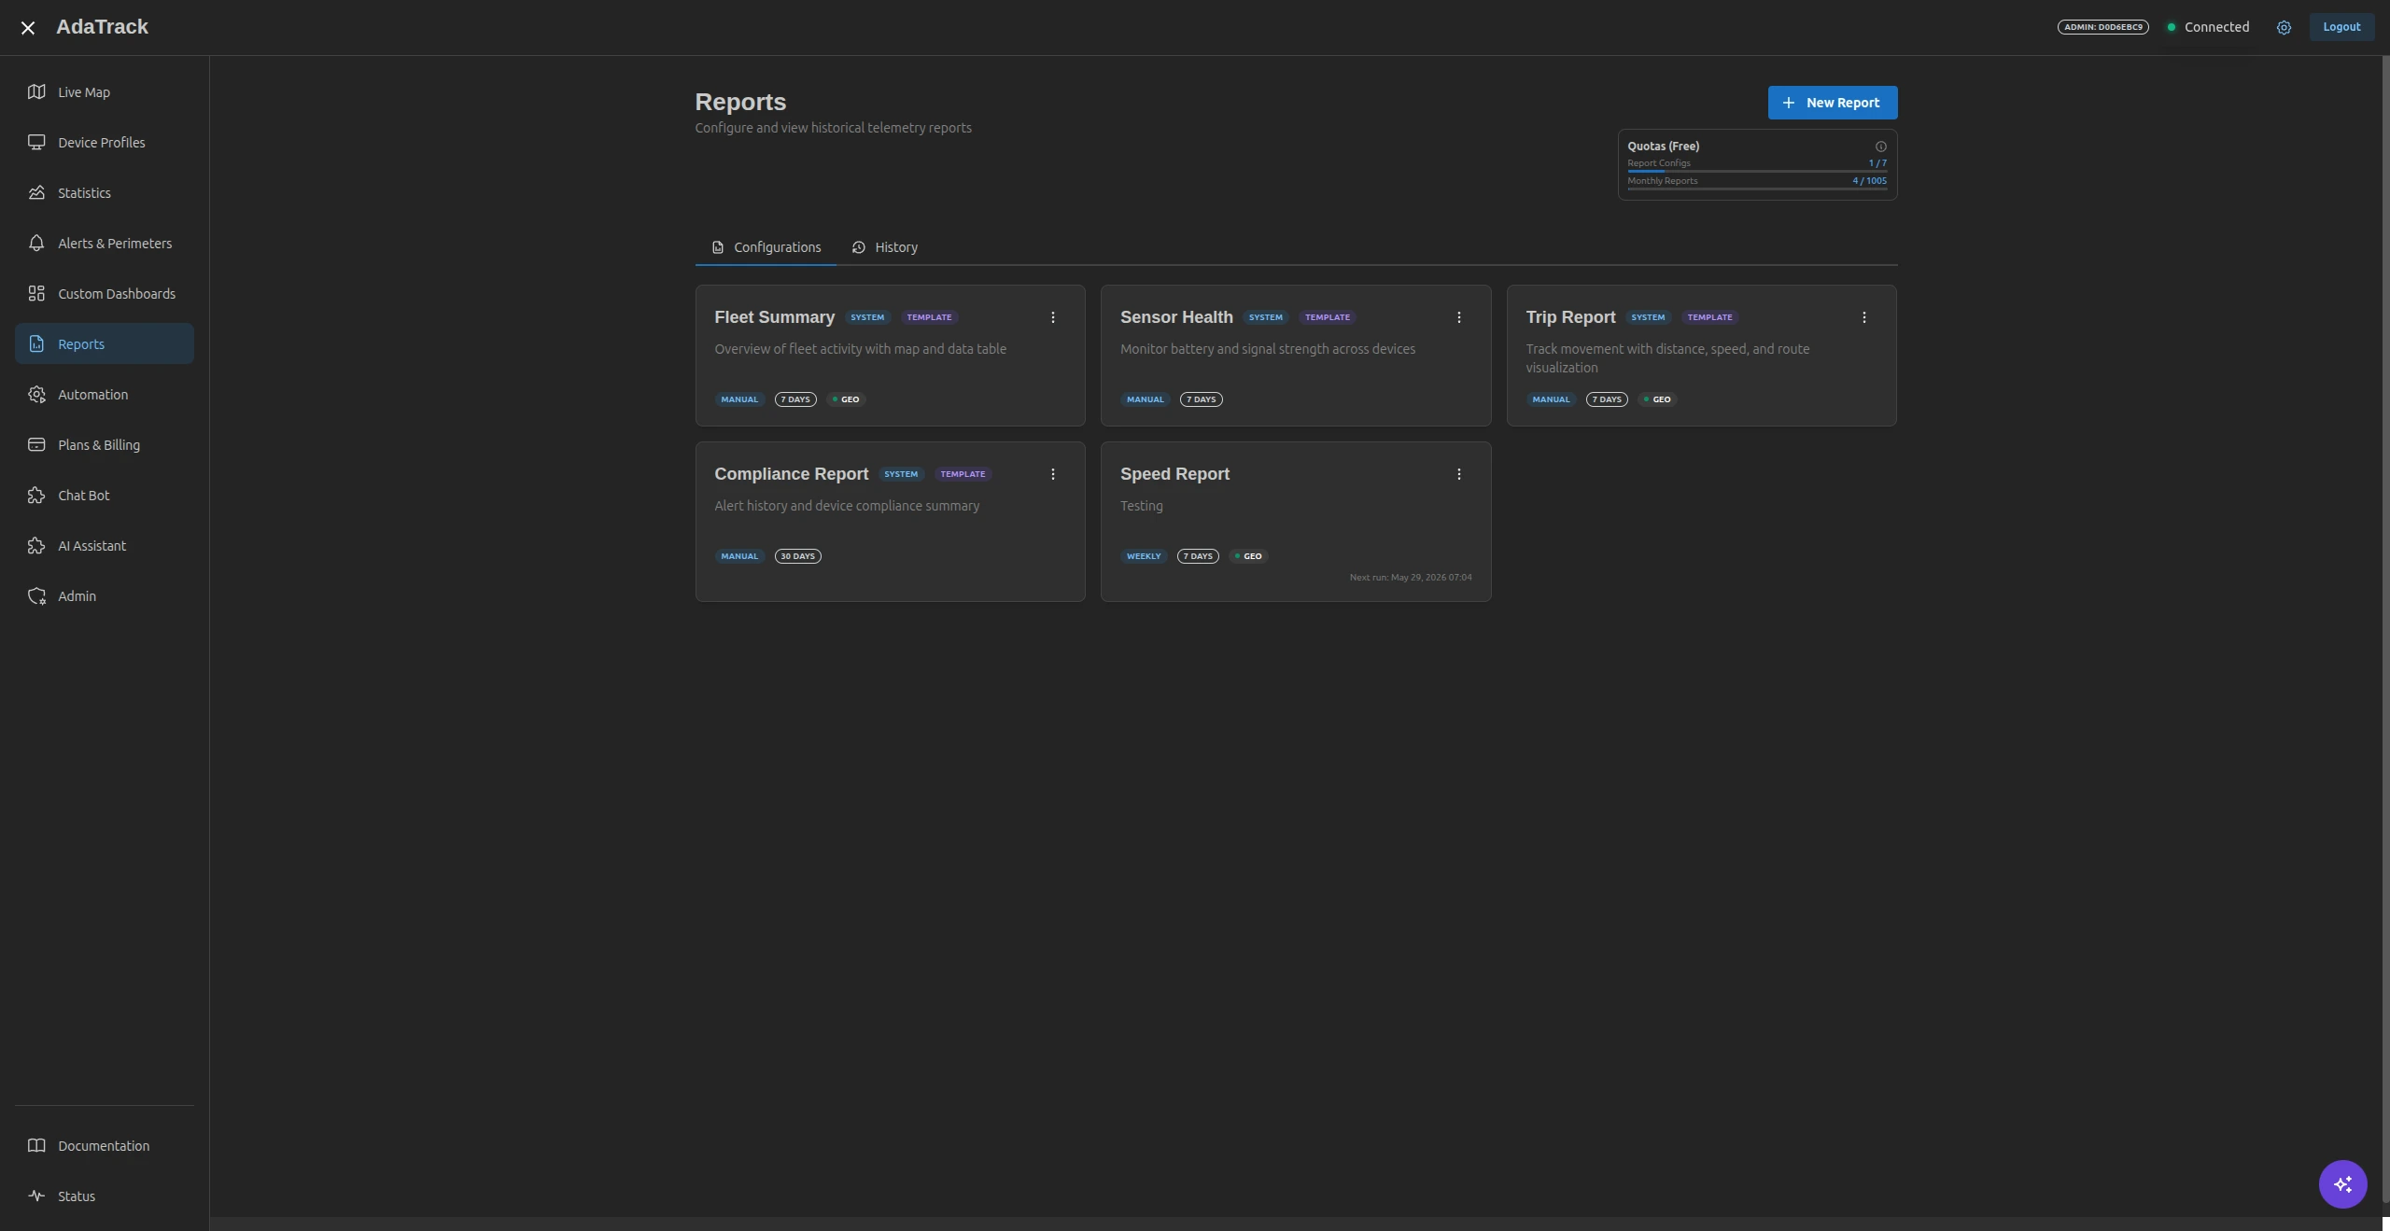
Task: Click the Monthly Reports quota progress bar
Action: coord(1757,189)
